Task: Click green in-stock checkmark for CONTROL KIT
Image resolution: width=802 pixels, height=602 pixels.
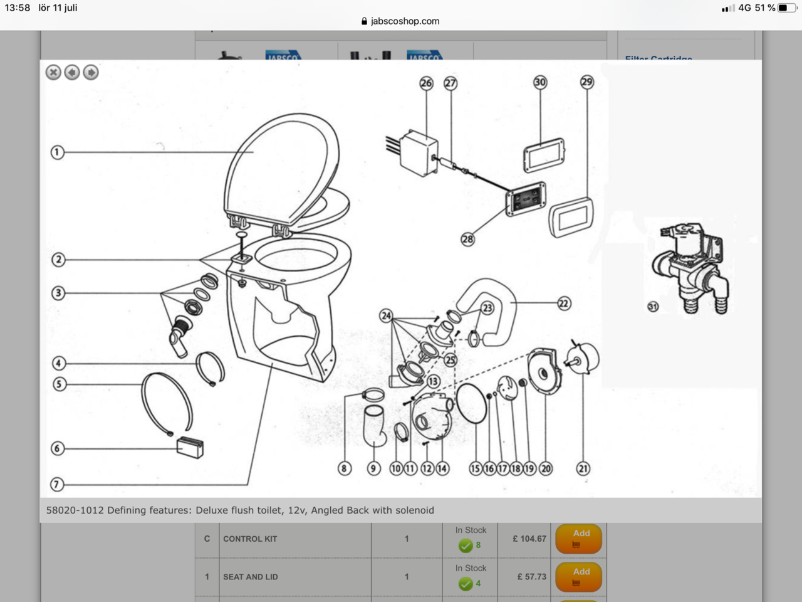Action: [466, 546]
